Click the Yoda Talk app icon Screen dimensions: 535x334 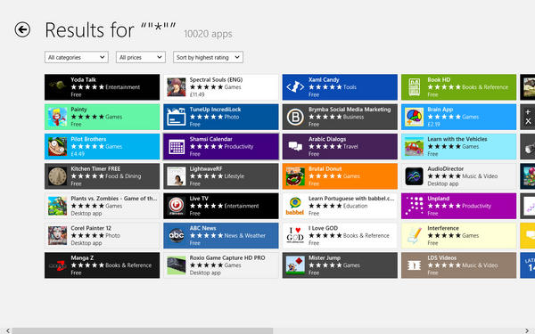coord(57,87)
